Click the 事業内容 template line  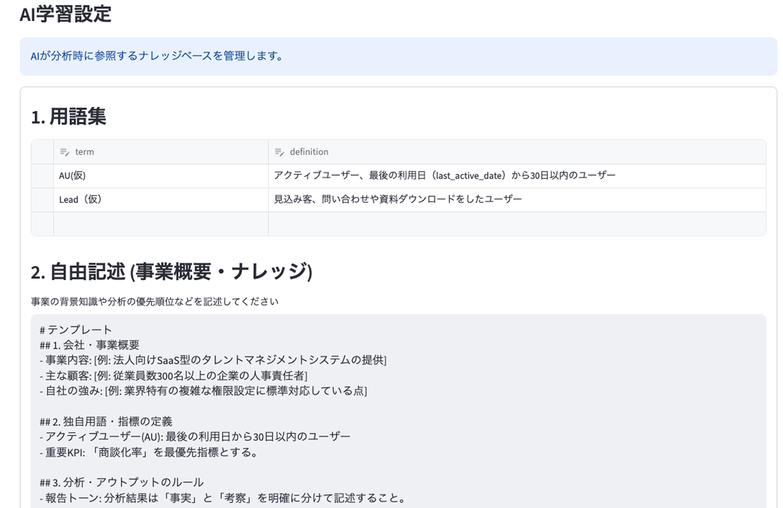[x=213, y=360]
